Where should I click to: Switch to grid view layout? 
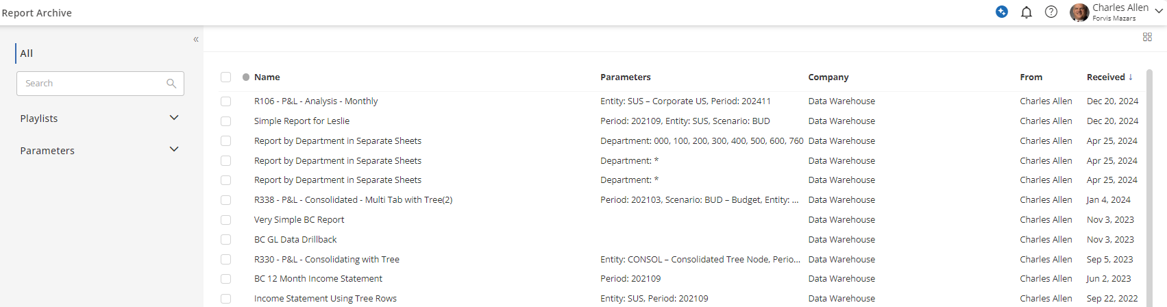pyautogui.click(x=1147, y=37)
